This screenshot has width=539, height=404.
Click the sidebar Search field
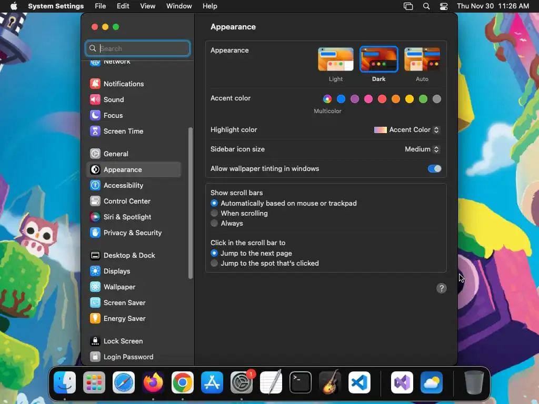(x=137, y=48)
